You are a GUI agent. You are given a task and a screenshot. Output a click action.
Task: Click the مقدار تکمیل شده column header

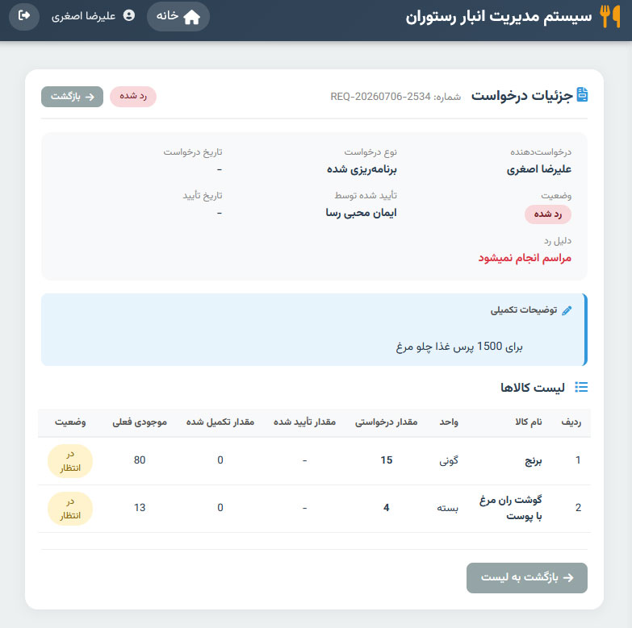[x=220, y=422]
